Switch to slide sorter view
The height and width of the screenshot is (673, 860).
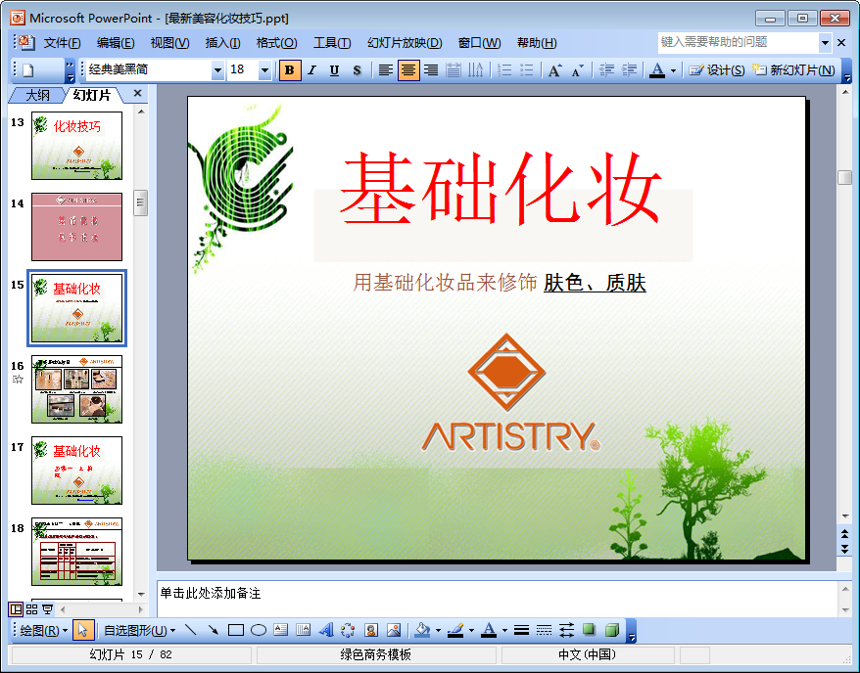(31, 609)
